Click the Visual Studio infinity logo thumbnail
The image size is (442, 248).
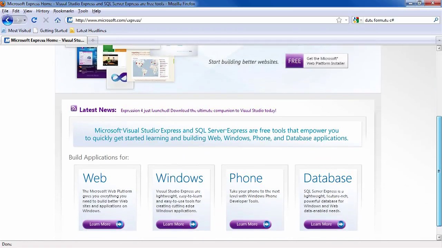(x=120, y=77)
